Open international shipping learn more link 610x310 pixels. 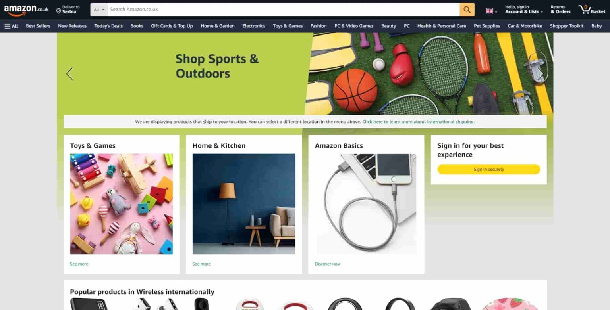[x=418, y=122]
